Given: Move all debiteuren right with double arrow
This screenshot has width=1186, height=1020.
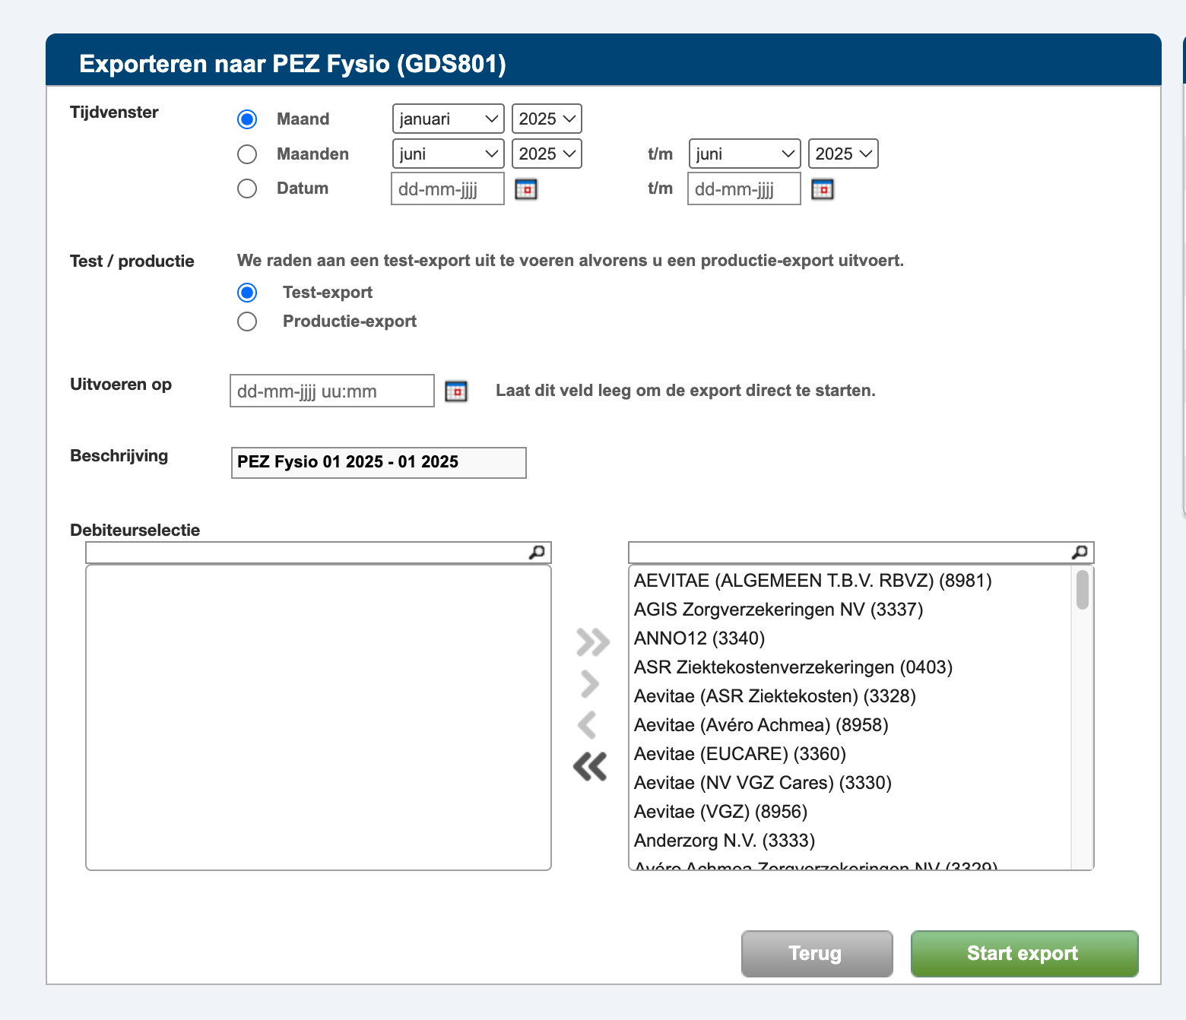Looking at the screenshot, I should (592, 642).
